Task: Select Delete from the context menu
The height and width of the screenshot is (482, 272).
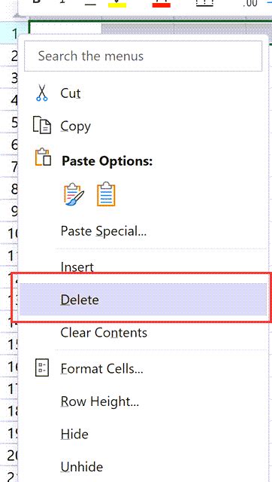Action: click(x=144, y=300)
